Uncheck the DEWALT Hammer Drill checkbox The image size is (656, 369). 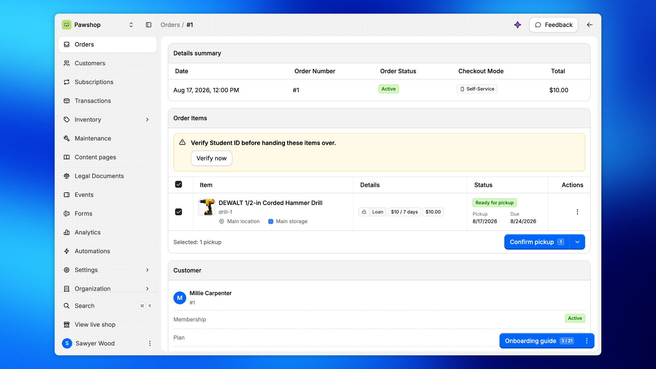click(x=178, y=212)
